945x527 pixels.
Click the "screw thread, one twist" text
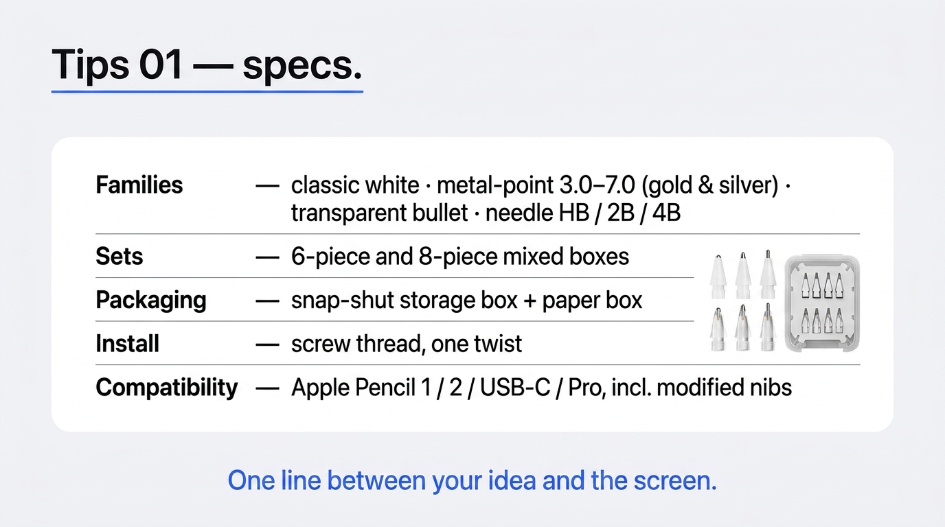407,343
